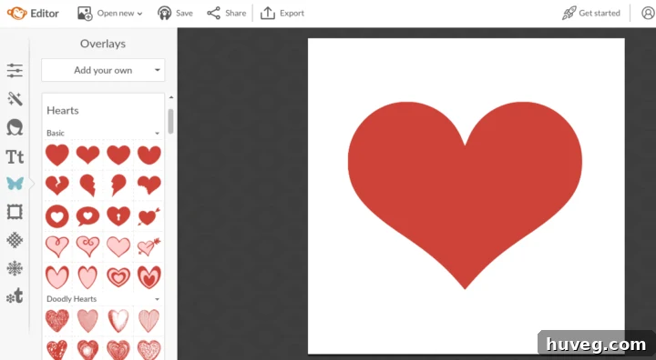
Task: Add the pink swirl heart overlay
Action: click(87, 246)
